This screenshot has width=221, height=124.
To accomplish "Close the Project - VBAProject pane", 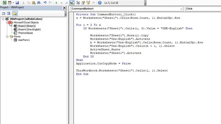I will [64, 8].
